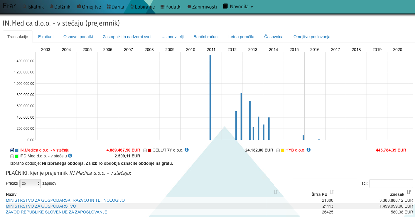Enable HYB d.o.o. series checkbox
Screen dimensions: 415x217
click(278, 150)
